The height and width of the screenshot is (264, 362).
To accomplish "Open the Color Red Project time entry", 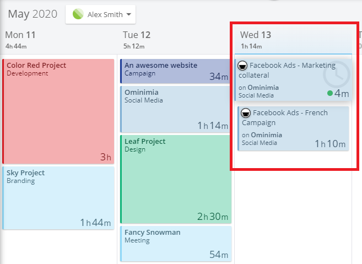I will click(58, 111).
